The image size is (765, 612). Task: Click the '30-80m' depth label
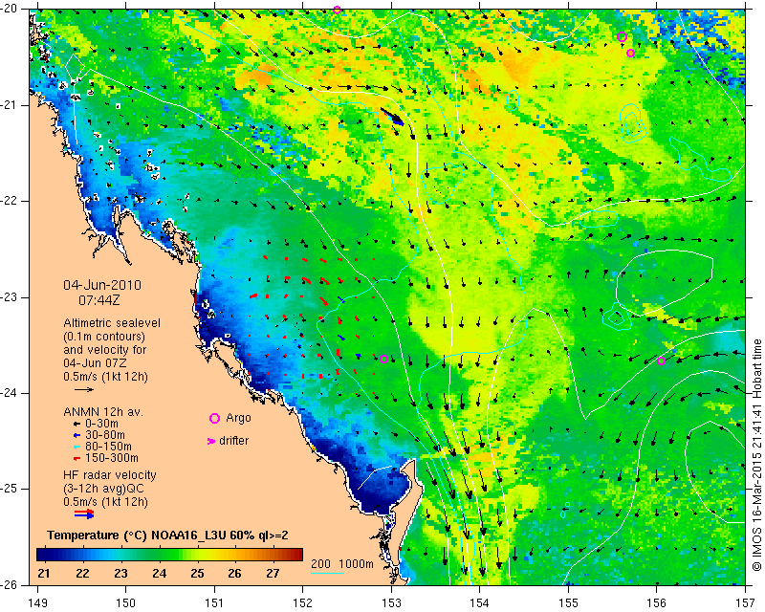(x=105, y=435)
